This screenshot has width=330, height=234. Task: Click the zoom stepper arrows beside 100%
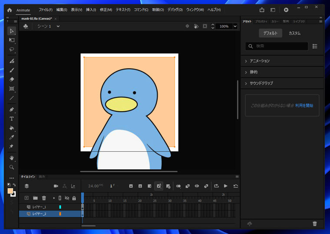coord(213,27)
